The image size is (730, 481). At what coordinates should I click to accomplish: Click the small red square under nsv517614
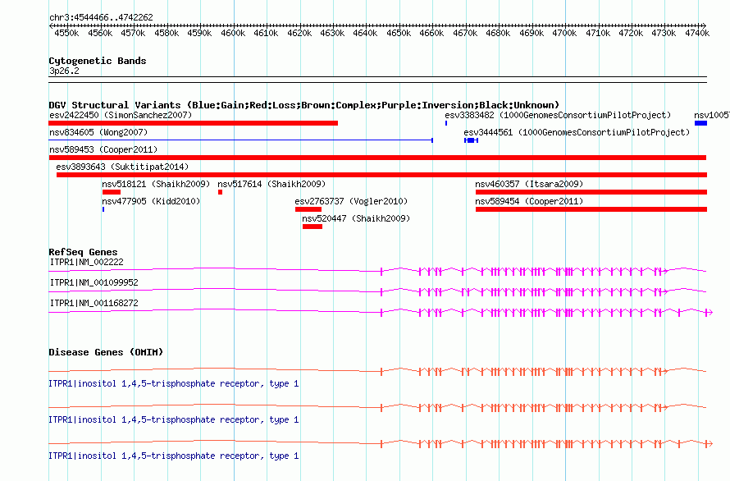click(x=220, y=192)
